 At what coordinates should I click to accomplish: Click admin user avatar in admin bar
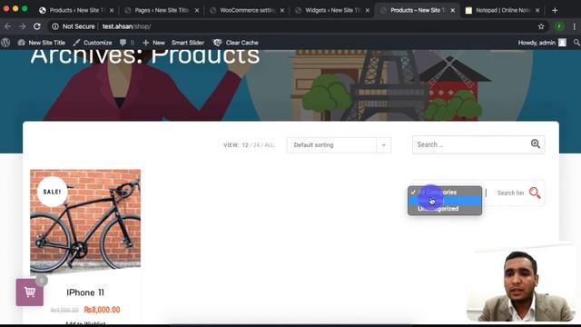click(x=562, y=43)
